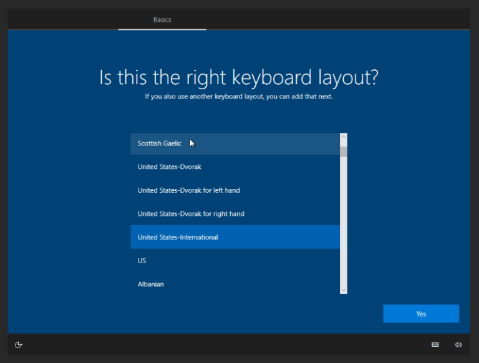Click the scrollbar down arrow
479x363 pixels.
tap(343, 289)
